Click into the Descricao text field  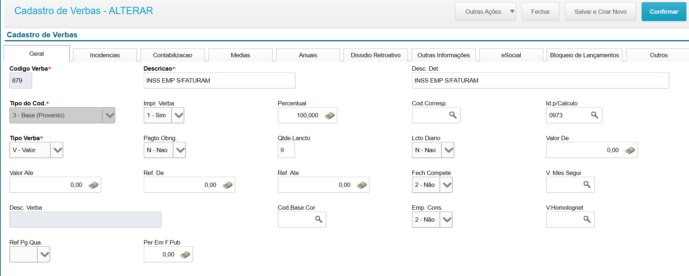pos(219,80)
